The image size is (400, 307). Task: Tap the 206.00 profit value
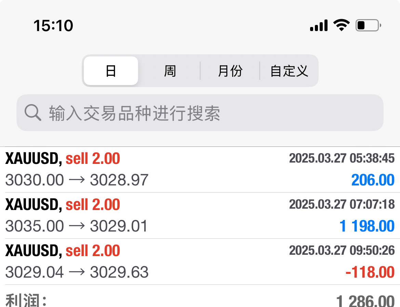[373, 180]
